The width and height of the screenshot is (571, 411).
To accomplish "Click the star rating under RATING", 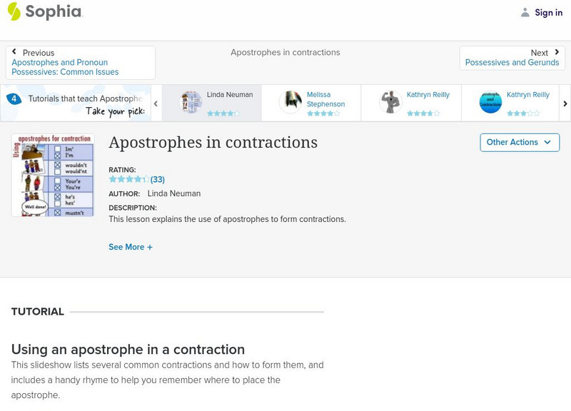I will click(x=129, y=179).
